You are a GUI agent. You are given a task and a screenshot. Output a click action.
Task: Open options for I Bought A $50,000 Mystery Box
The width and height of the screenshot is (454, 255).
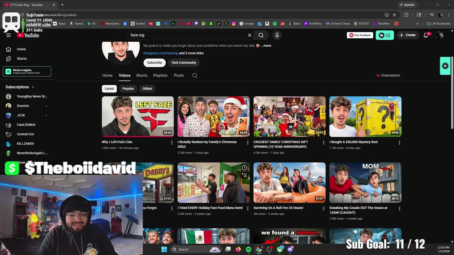click(399, 142)
